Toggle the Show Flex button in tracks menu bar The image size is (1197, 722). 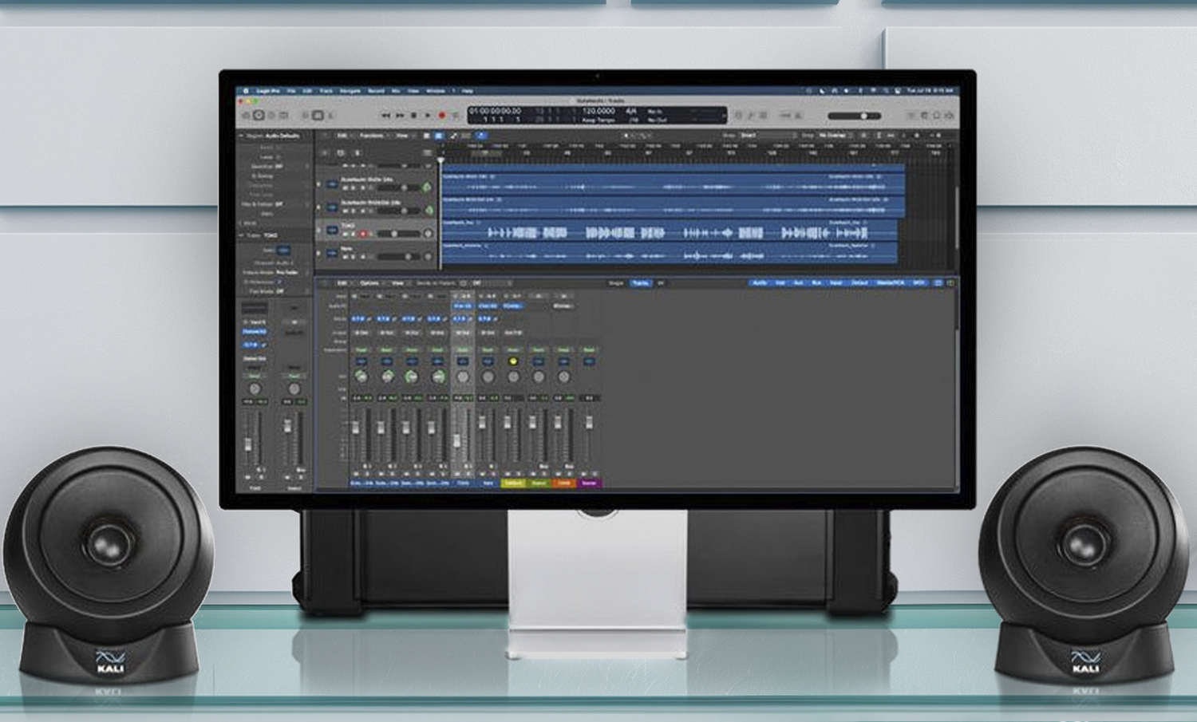tap(466, 136)
